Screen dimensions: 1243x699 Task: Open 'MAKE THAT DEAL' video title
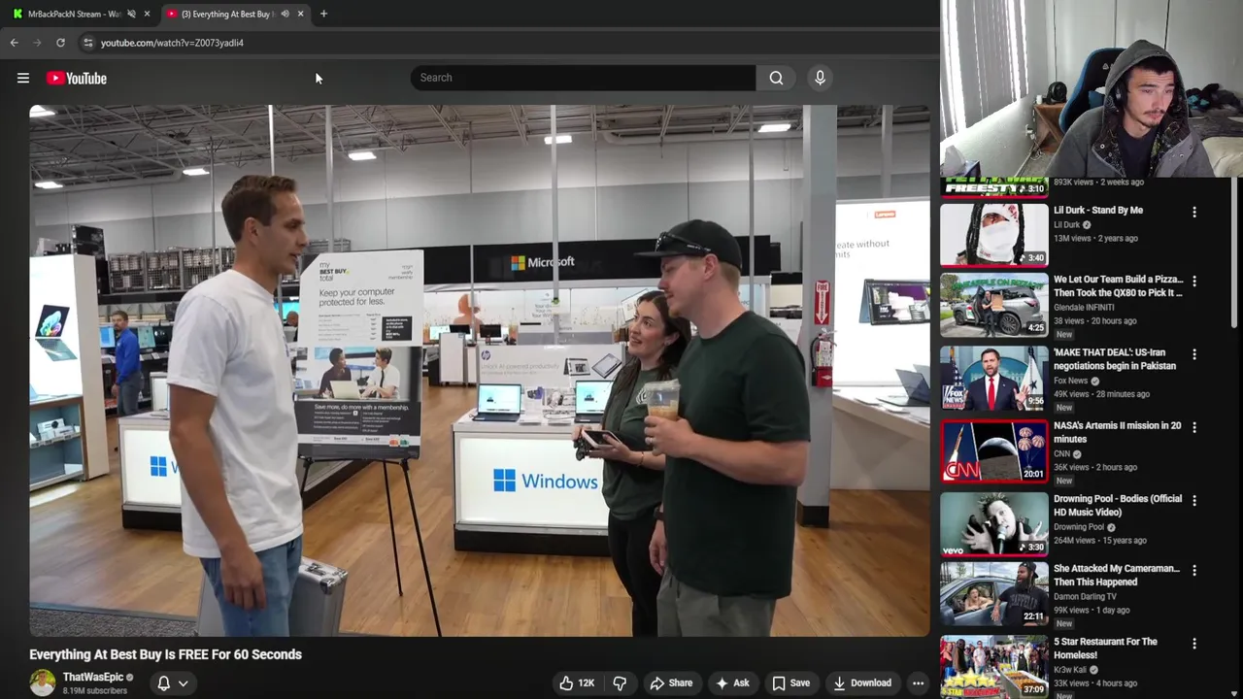1115,359
